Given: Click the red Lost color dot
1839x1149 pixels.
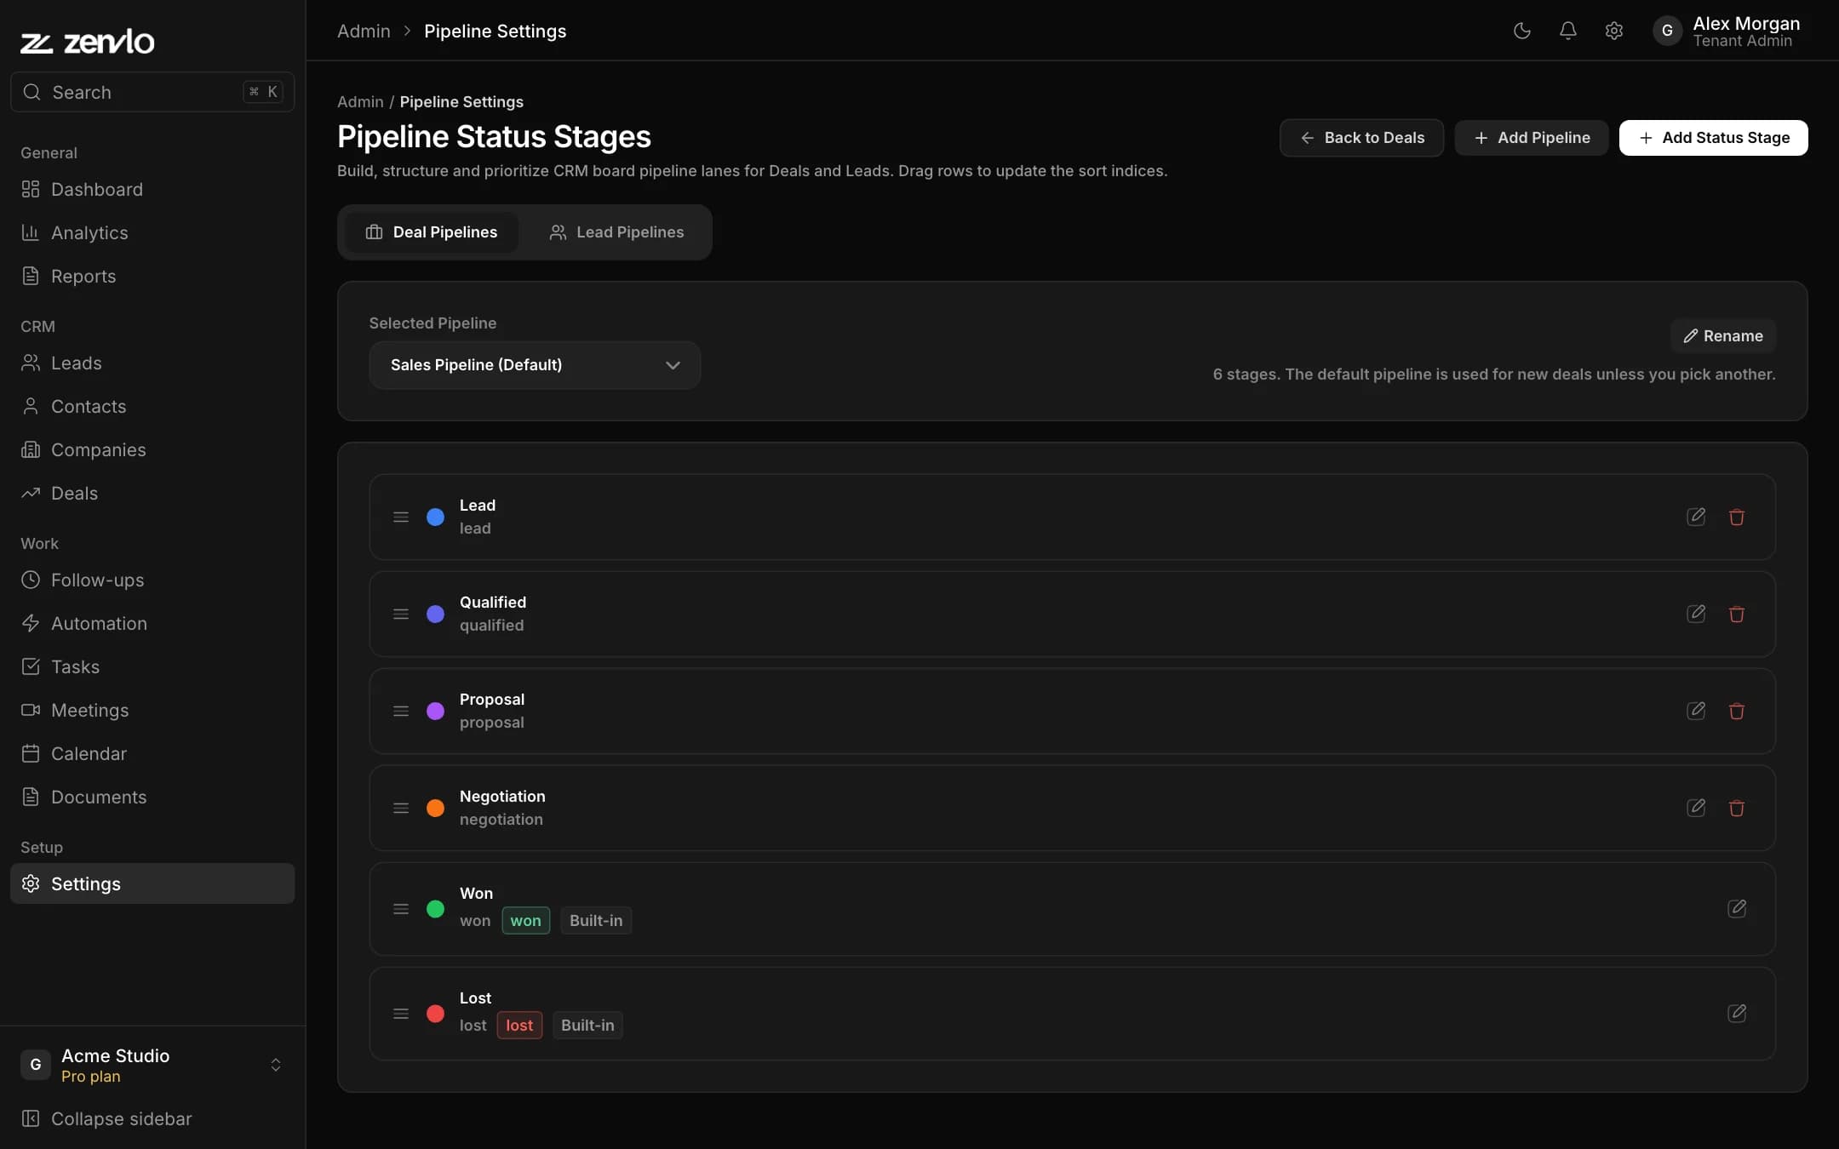Looking at the screenshot, I should click(x=435, y=1014).
